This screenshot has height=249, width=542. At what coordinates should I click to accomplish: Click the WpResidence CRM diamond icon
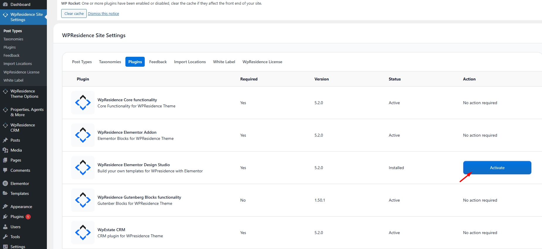[5, 125]
